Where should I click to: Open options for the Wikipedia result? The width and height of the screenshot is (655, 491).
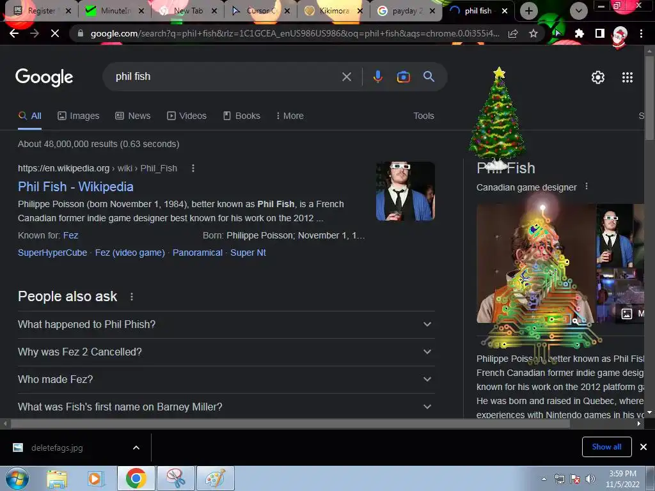pyautogui.click(x=193, y=168)
